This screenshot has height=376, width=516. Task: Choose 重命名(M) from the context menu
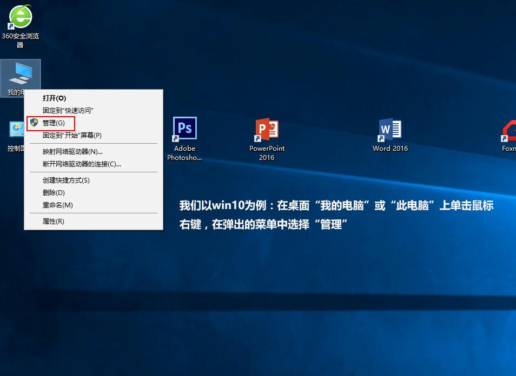click(57, 205)
